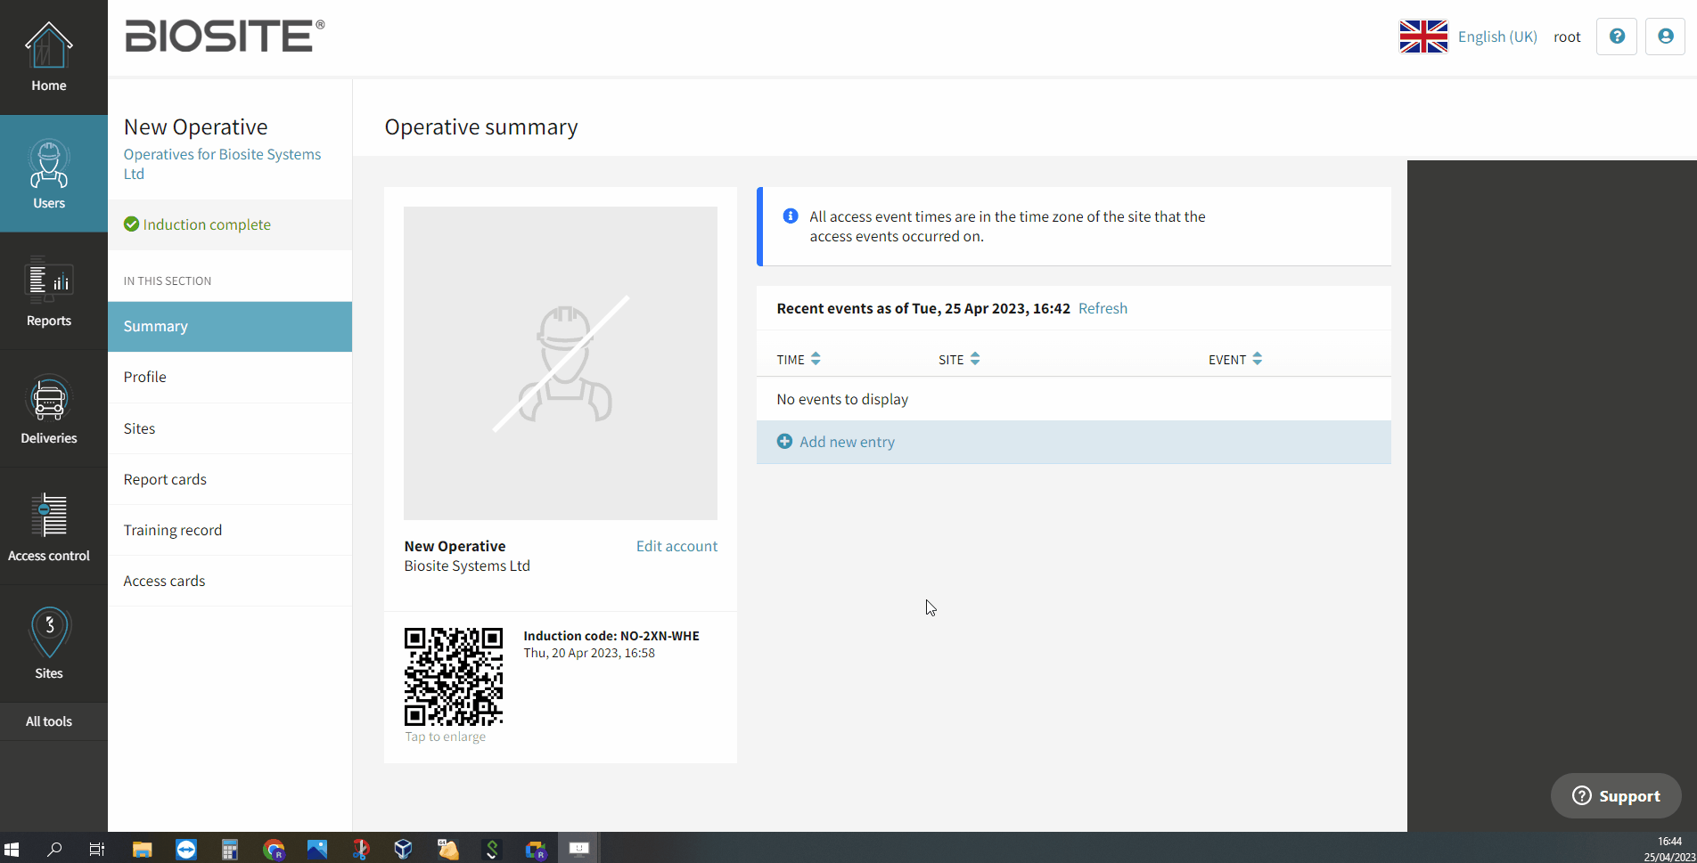Click the Induction code NO-2XN-WHE text
The width and height of the screenshot is (1697, 863).
pos(611,636)
